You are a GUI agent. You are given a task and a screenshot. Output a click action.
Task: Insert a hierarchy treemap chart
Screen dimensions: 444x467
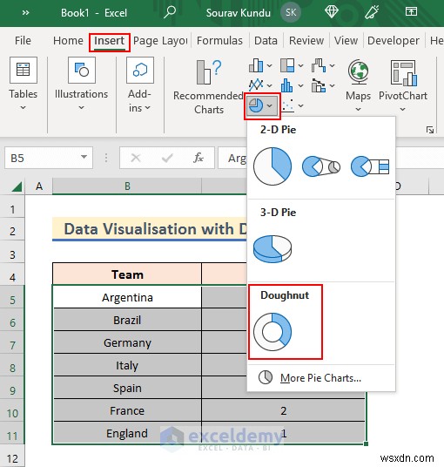287,65
